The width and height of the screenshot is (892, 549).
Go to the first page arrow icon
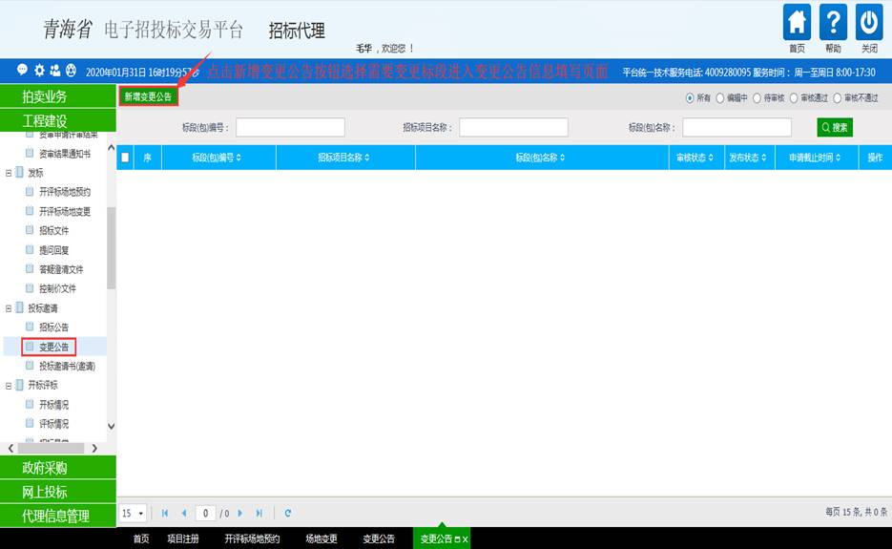165,514
